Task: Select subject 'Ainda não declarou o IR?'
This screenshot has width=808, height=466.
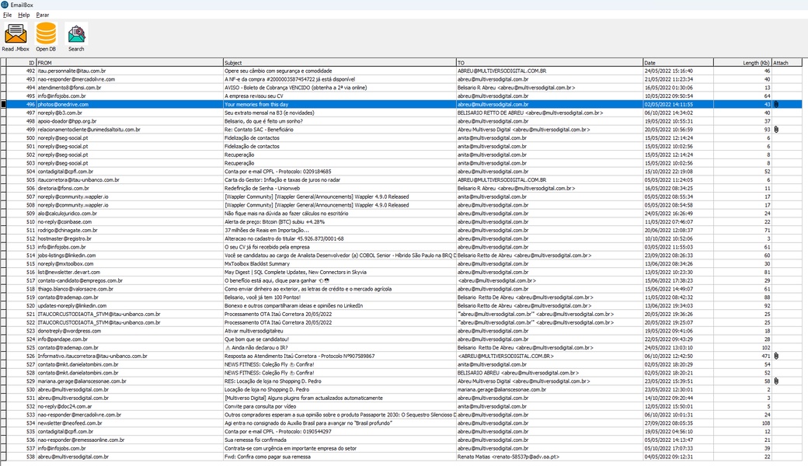Action: coord(256,348)
